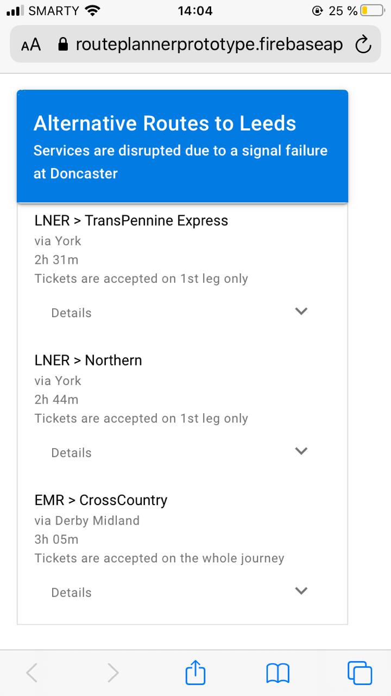Show open tabs via the tabs icon
Screen dimensions: 391x696
click(x=360, y=673)
